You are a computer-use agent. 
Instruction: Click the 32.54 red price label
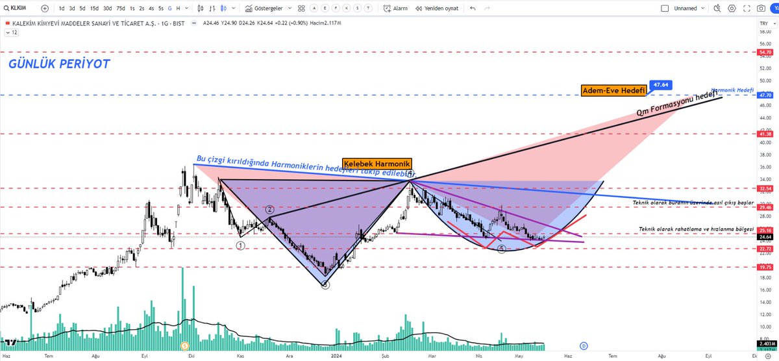[765, 188]
